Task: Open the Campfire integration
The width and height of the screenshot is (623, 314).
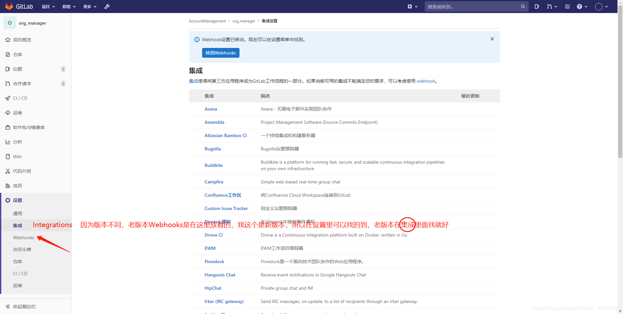Action: pos(214,182)
